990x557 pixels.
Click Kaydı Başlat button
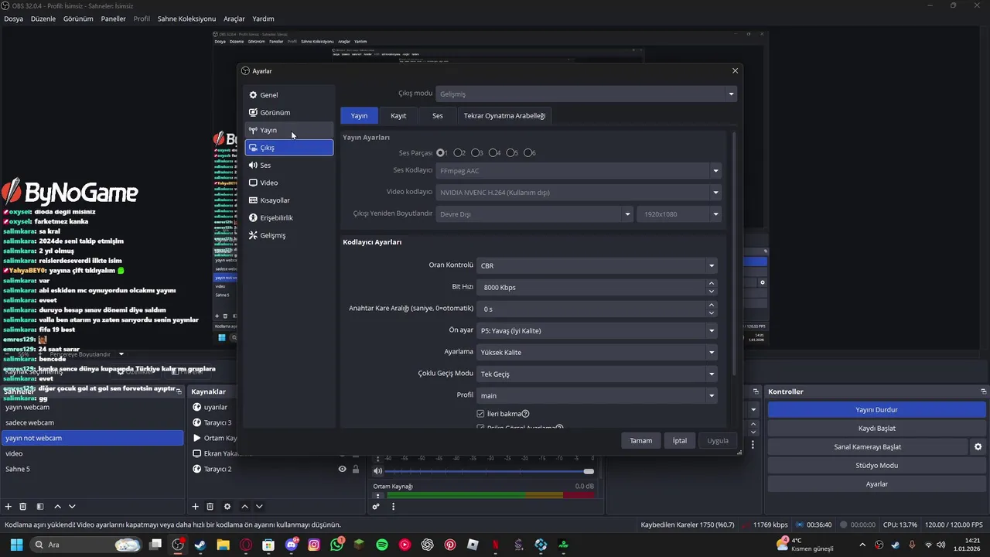[876, 428]
